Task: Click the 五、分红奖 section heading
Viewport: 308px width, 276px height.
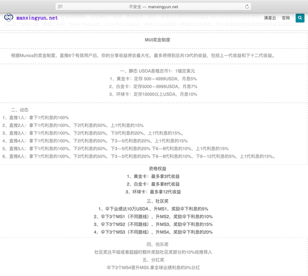Action: pyautogui.click(x=154, y=260)
